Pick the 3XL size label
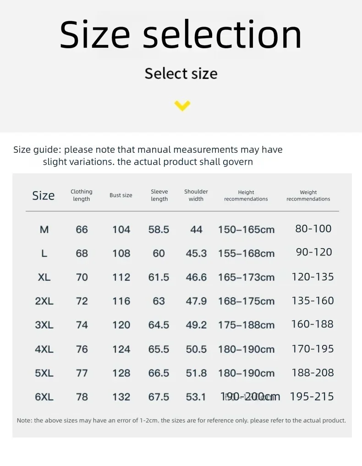Viewport: 362px width, 466px height. 44,325
